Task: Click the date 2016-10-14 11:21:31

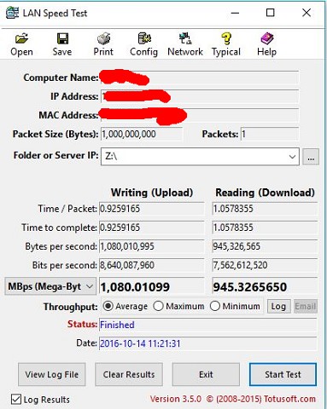Action: pyautogui.click(x=208, y=343)
